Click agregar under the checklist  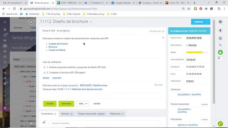46,78
